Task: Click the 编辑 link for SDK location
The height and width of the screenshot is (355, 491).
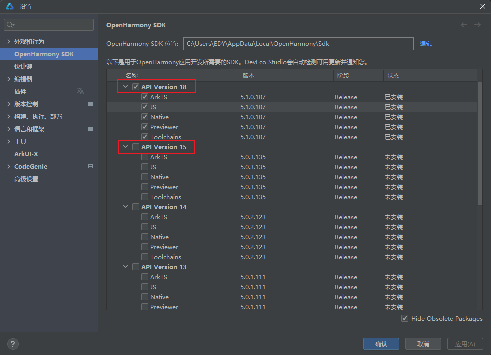Action: (425, 44)
